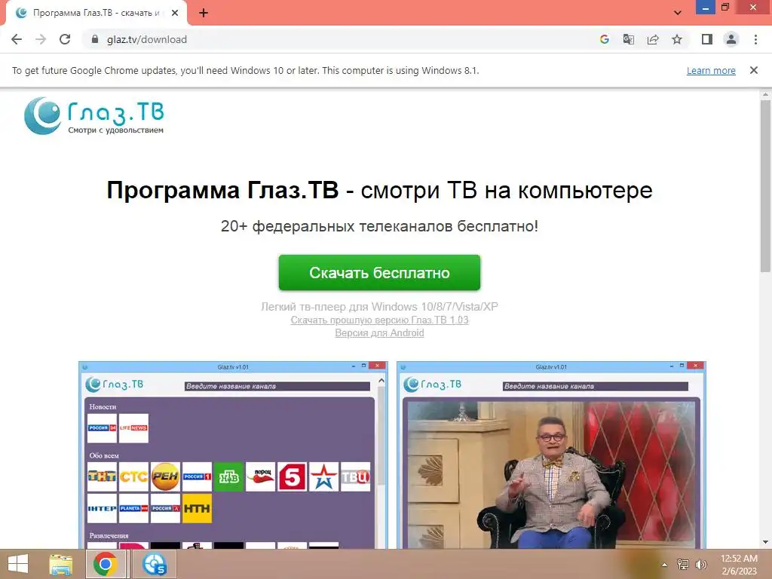Open a new browser tab
Viewport: 772px width, 579px height.
click(x=204, y=14)
